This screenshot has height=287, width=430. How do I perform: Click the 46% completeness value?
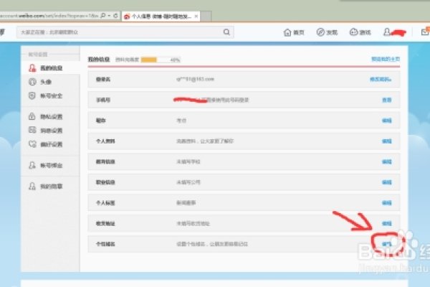pos(175,60)
